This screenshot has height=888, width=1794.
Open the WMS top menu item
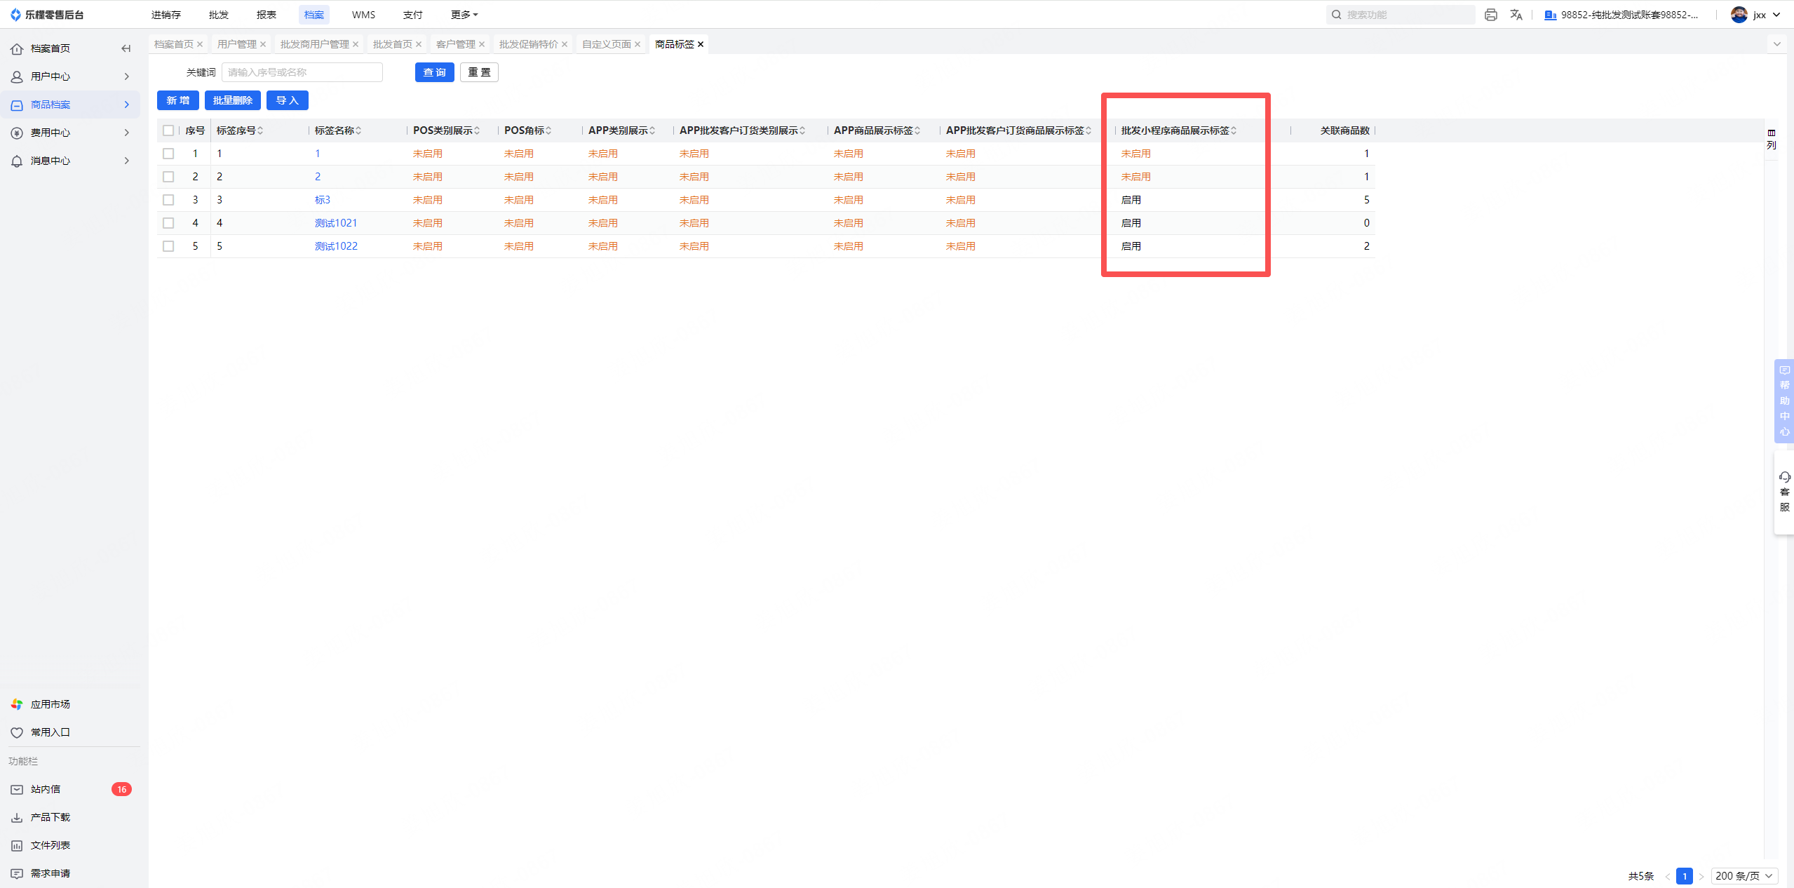tap(363, 15)
